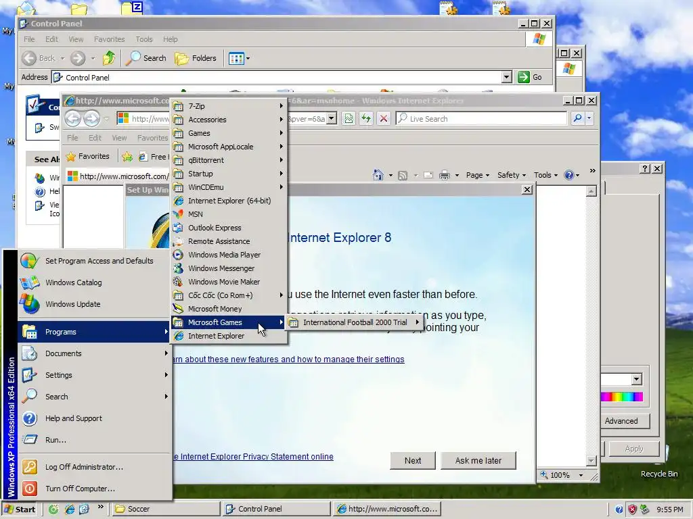The width and height of the screenshot is (693, 519).
Task: Click the Outlook Express icon
Action: coord(178,228)
